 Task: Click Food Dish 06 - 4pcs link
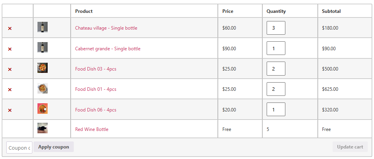[x=96, y=110]
